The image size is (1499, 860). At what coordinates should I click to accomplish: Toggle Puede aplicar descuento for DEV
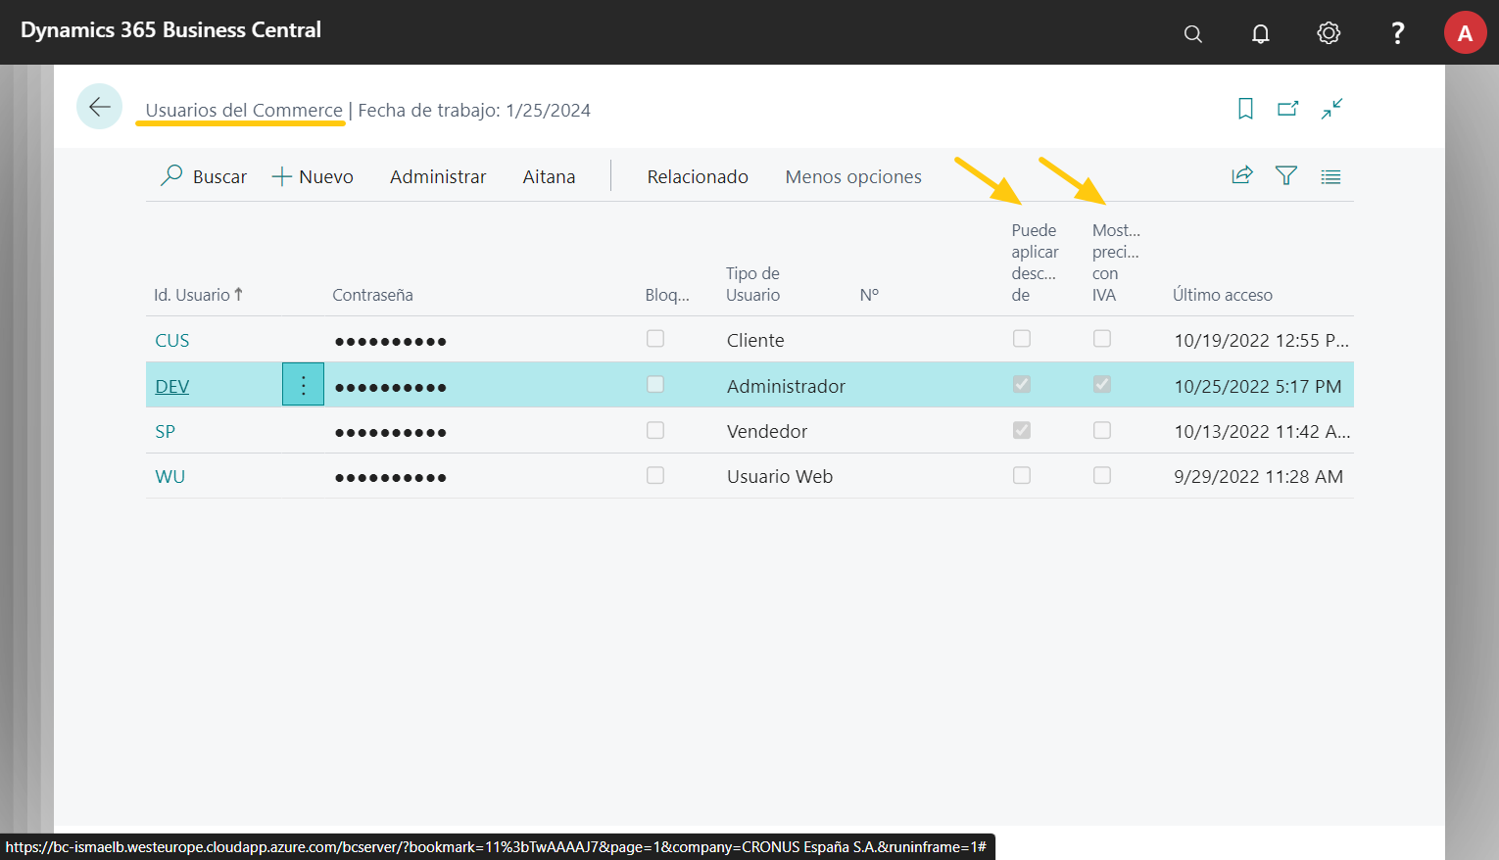coord(1022,384)
